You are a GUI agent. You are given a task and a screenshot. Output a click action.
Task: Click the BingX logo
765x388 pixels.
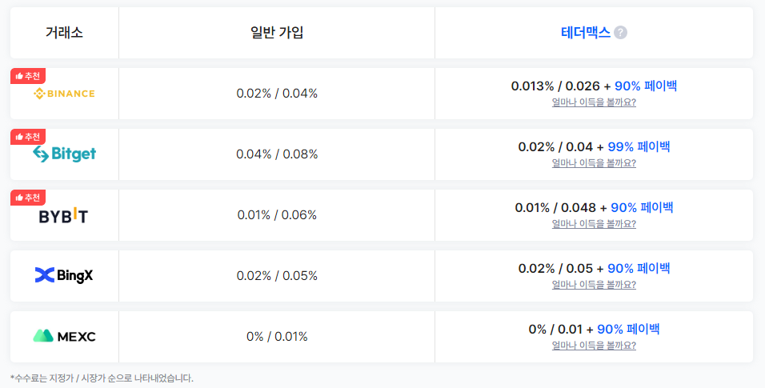[64, 275]
